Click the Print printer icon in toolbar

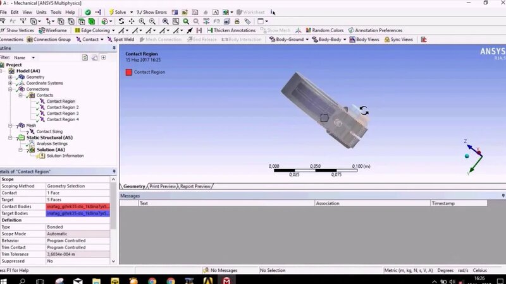tap(237, 21)
